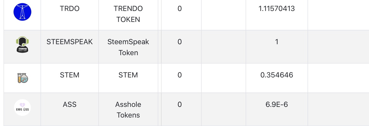This screenshot has height=126, width=369.
Task: Open the TRENDO TOKEN name entry
Action: 128,14
